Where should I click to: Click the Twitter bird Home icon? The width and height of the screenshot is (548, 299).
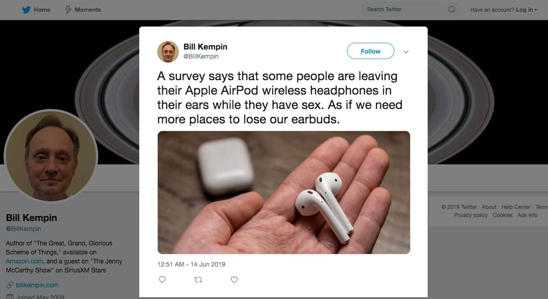click(27, 9)
